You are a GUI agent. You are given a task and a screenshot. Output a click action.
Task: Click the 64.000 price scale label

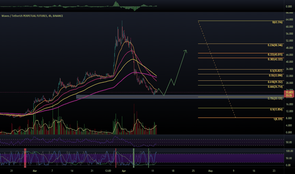click(289, 19)
